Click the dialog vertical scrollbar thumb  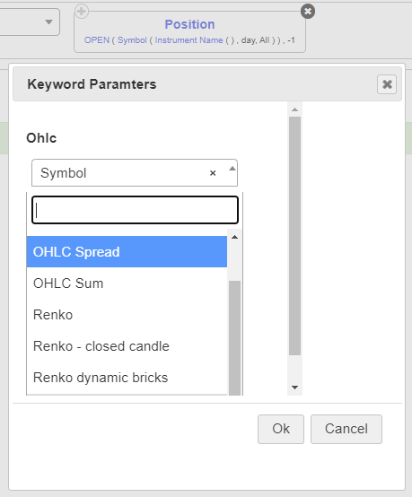click(294, 236)
